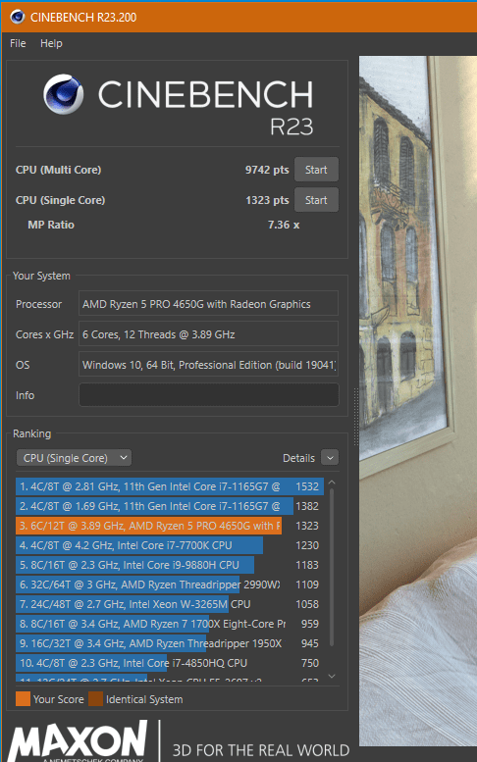The height and width of the screenshot is (762, 477).
Task: Click the 1532 score in ranking list
Action: click(307, 486)
